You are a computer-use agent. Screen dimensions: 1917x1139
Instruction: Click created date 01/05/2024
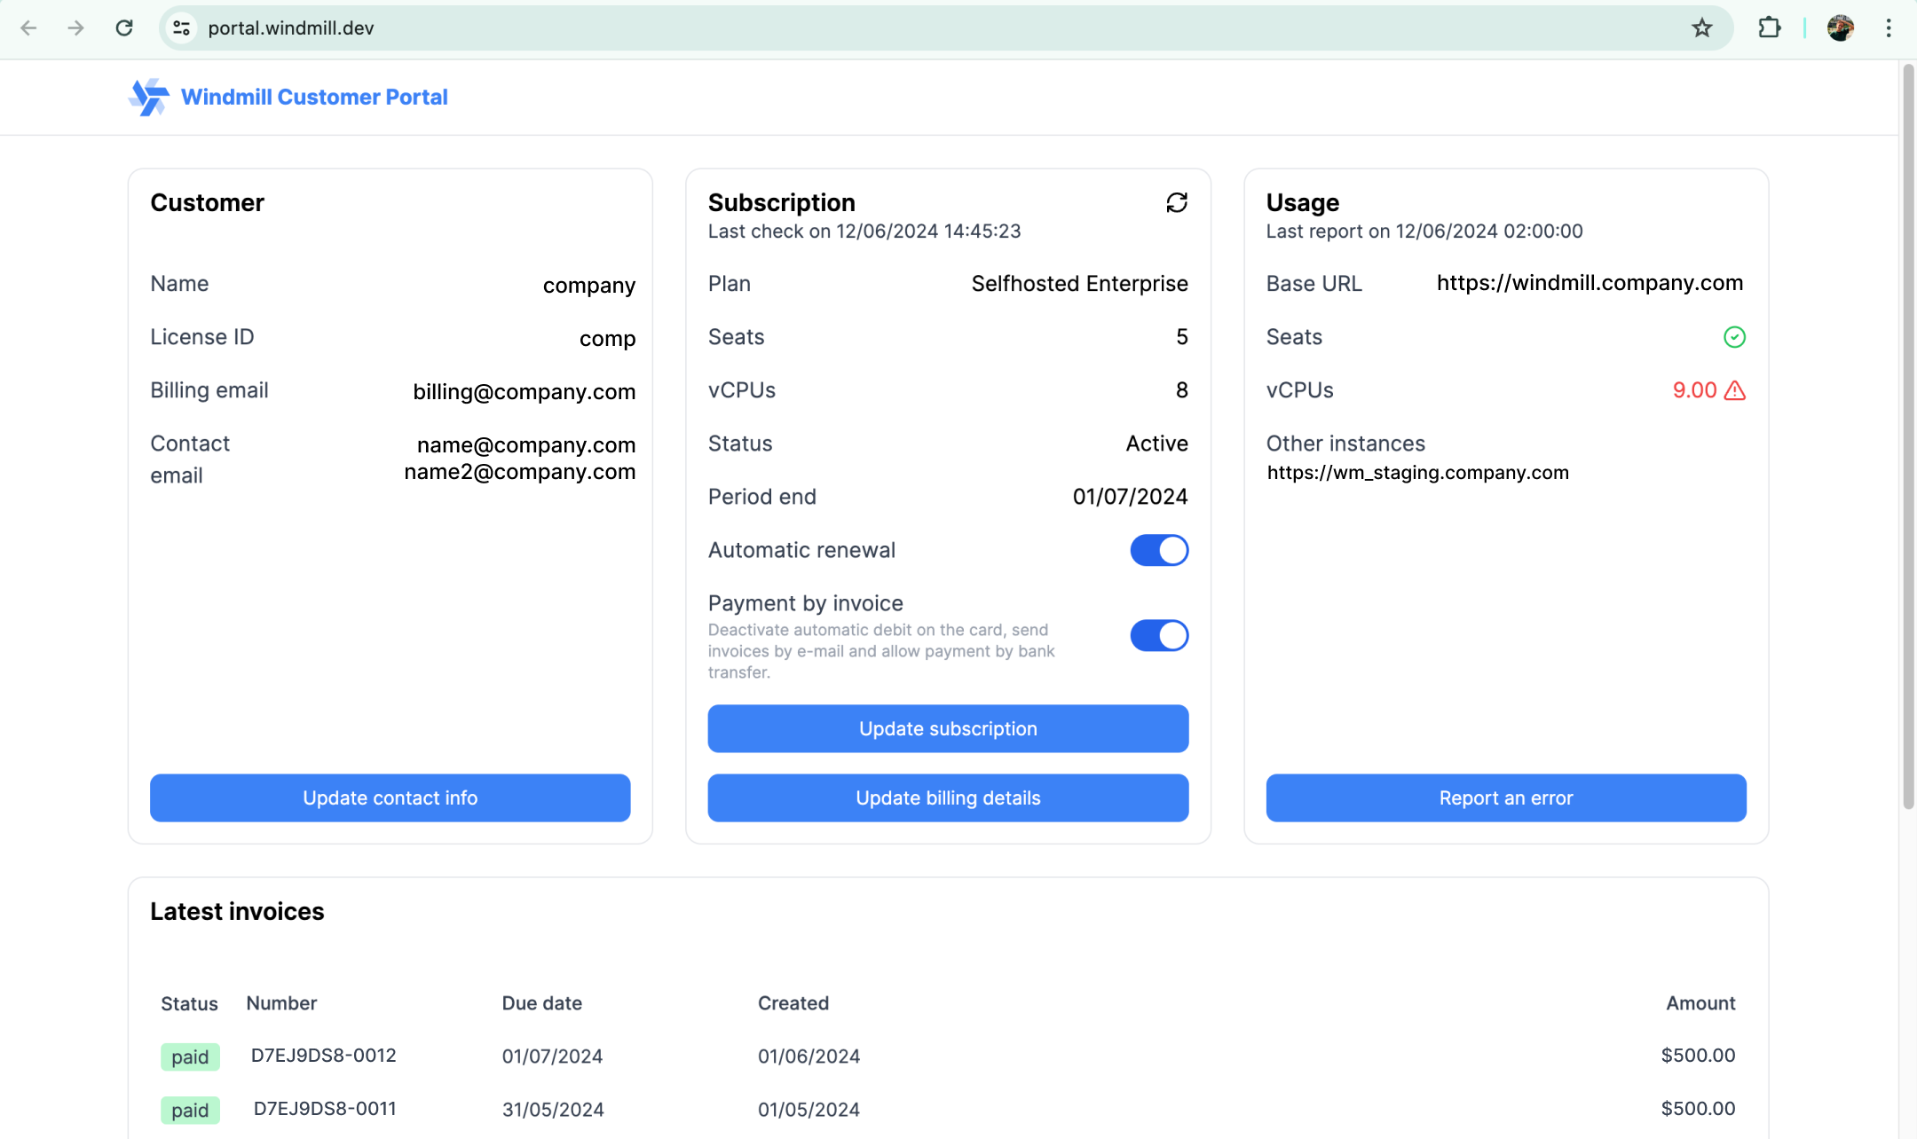(x=809, y=1109)
